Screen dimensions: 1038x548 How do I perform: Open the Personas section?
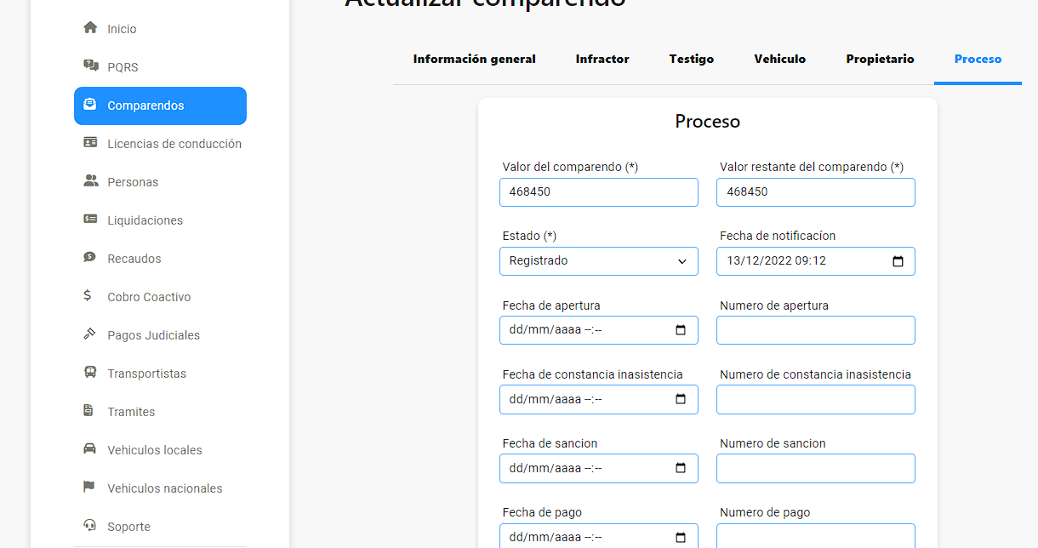tap(160, 182)
